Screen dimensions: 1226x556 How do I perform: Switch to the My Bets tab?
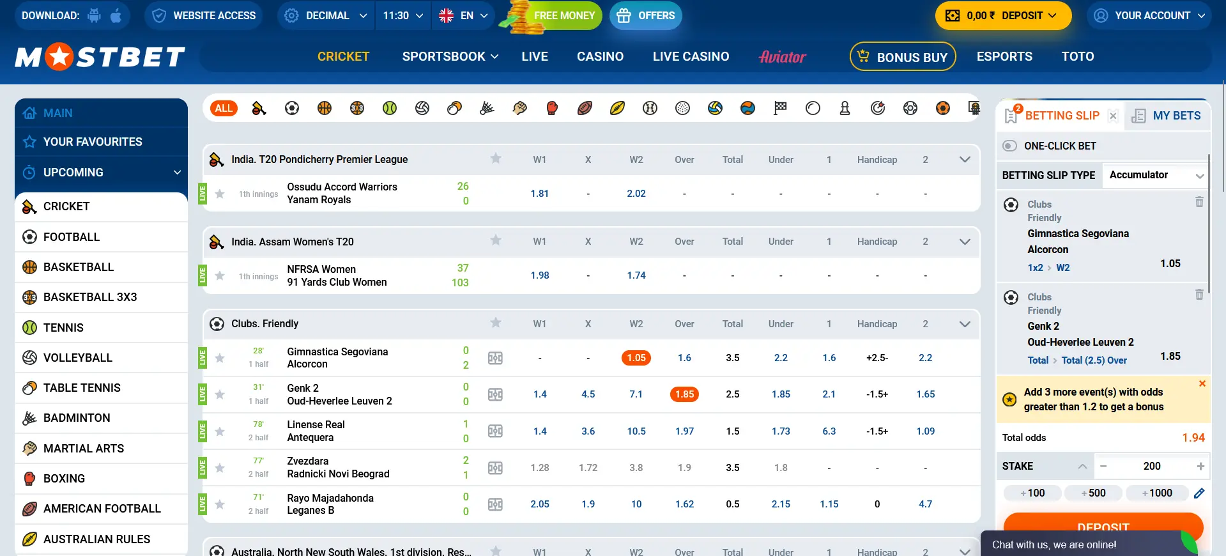tap(1167, 116)
